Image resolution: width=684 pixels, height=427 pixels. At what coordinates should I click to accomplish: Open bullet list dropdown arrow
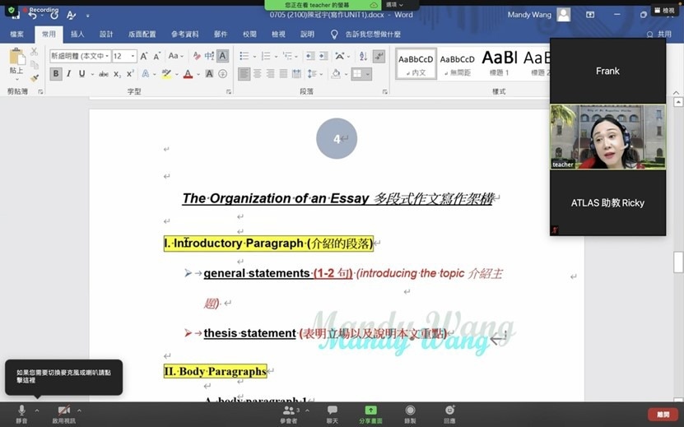point(254,56)
